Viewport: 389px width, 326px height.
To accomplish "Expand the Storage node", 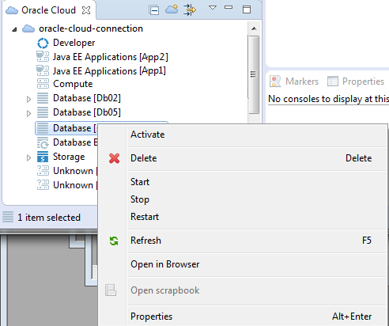I will tap(28, 157).
